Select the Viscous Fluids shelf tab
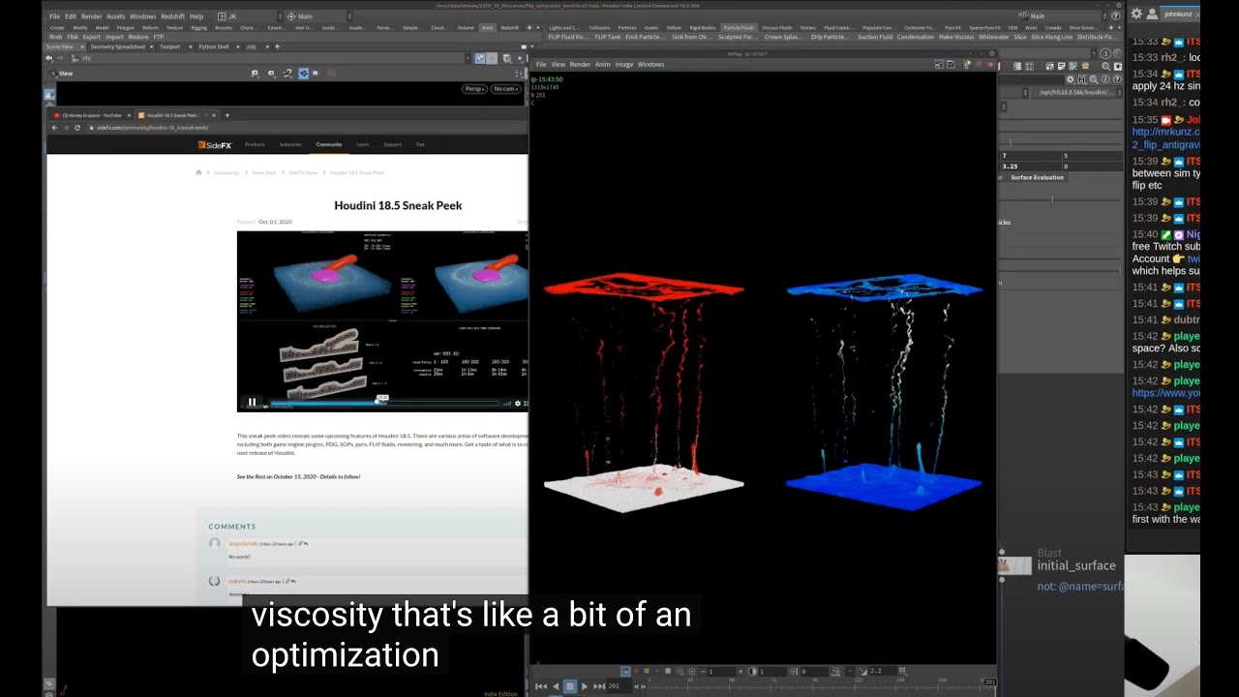The image size is (1239, 697). coord(777,28)
